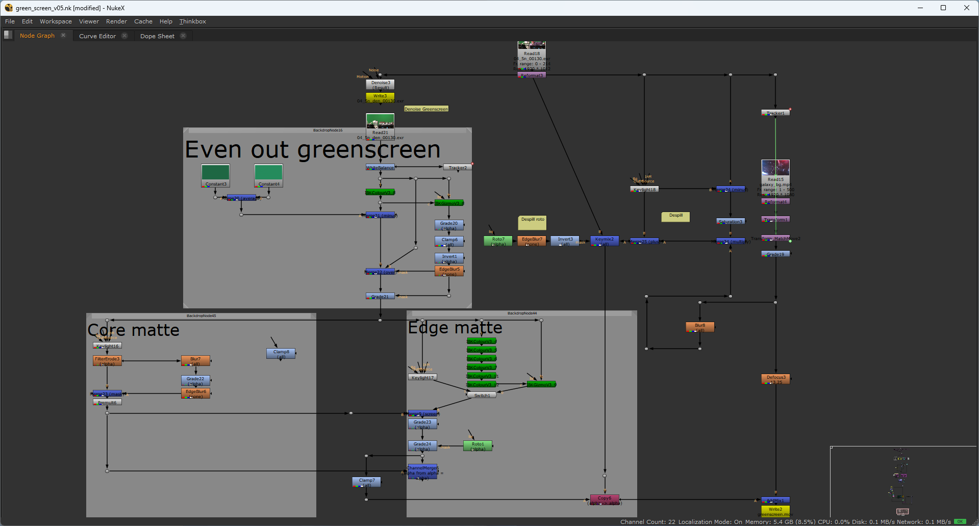Click the Read15 galaxy background thumbnail
This screenshot has width=979, height=526.
click(775, 168)
